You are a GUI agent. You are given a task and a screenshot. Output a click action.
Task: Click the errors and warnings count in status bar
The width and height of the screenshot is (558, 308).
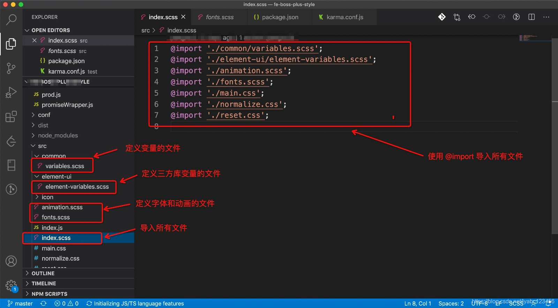[67, 303]
